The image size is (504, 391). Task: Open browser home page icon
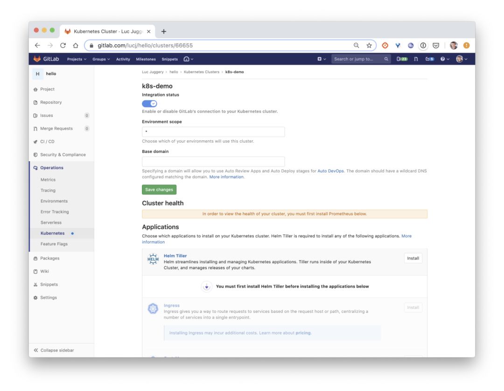75,45
